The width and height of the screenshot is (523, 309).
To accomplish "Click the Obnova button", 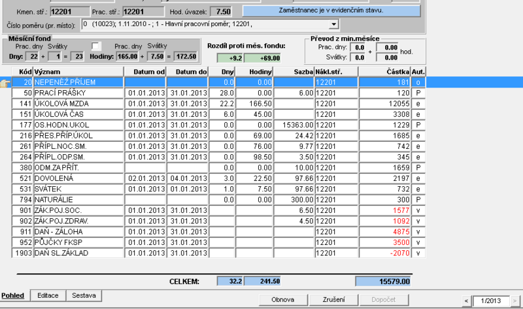I will 283,300.
